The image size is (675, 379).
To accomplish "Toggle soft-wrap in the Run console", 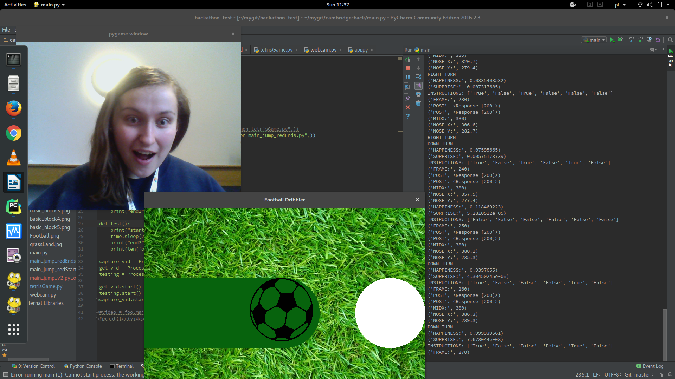I will [418, 77].
